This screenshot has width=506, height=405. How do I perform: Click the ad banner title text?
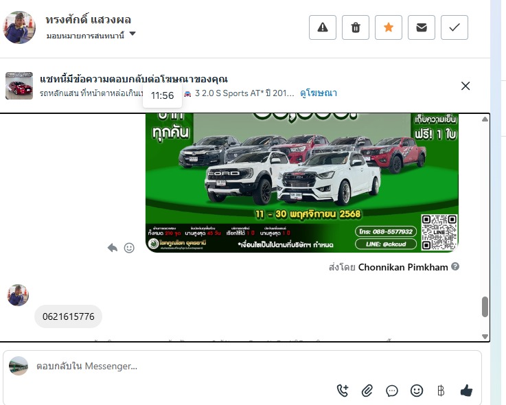click(x=134, y=79)
